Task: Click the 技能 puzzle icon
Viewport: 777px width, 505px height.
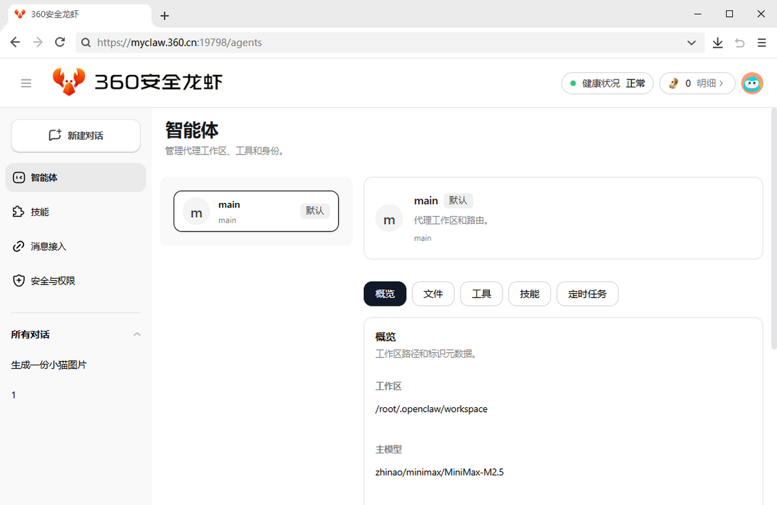Action: (19, 211)
